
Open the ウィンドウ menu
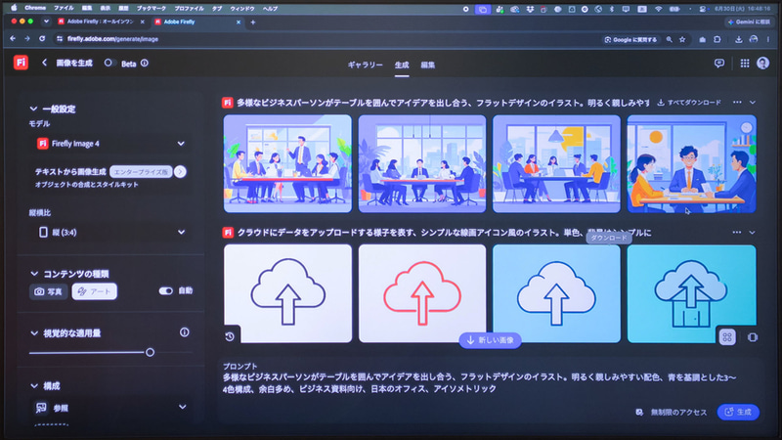pyautogui.click(x=242, y=8)
